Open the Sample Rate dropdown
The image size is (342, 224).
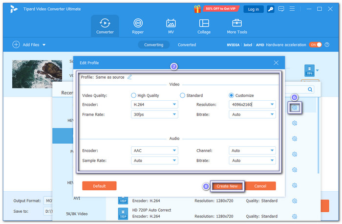pos(154,160)
